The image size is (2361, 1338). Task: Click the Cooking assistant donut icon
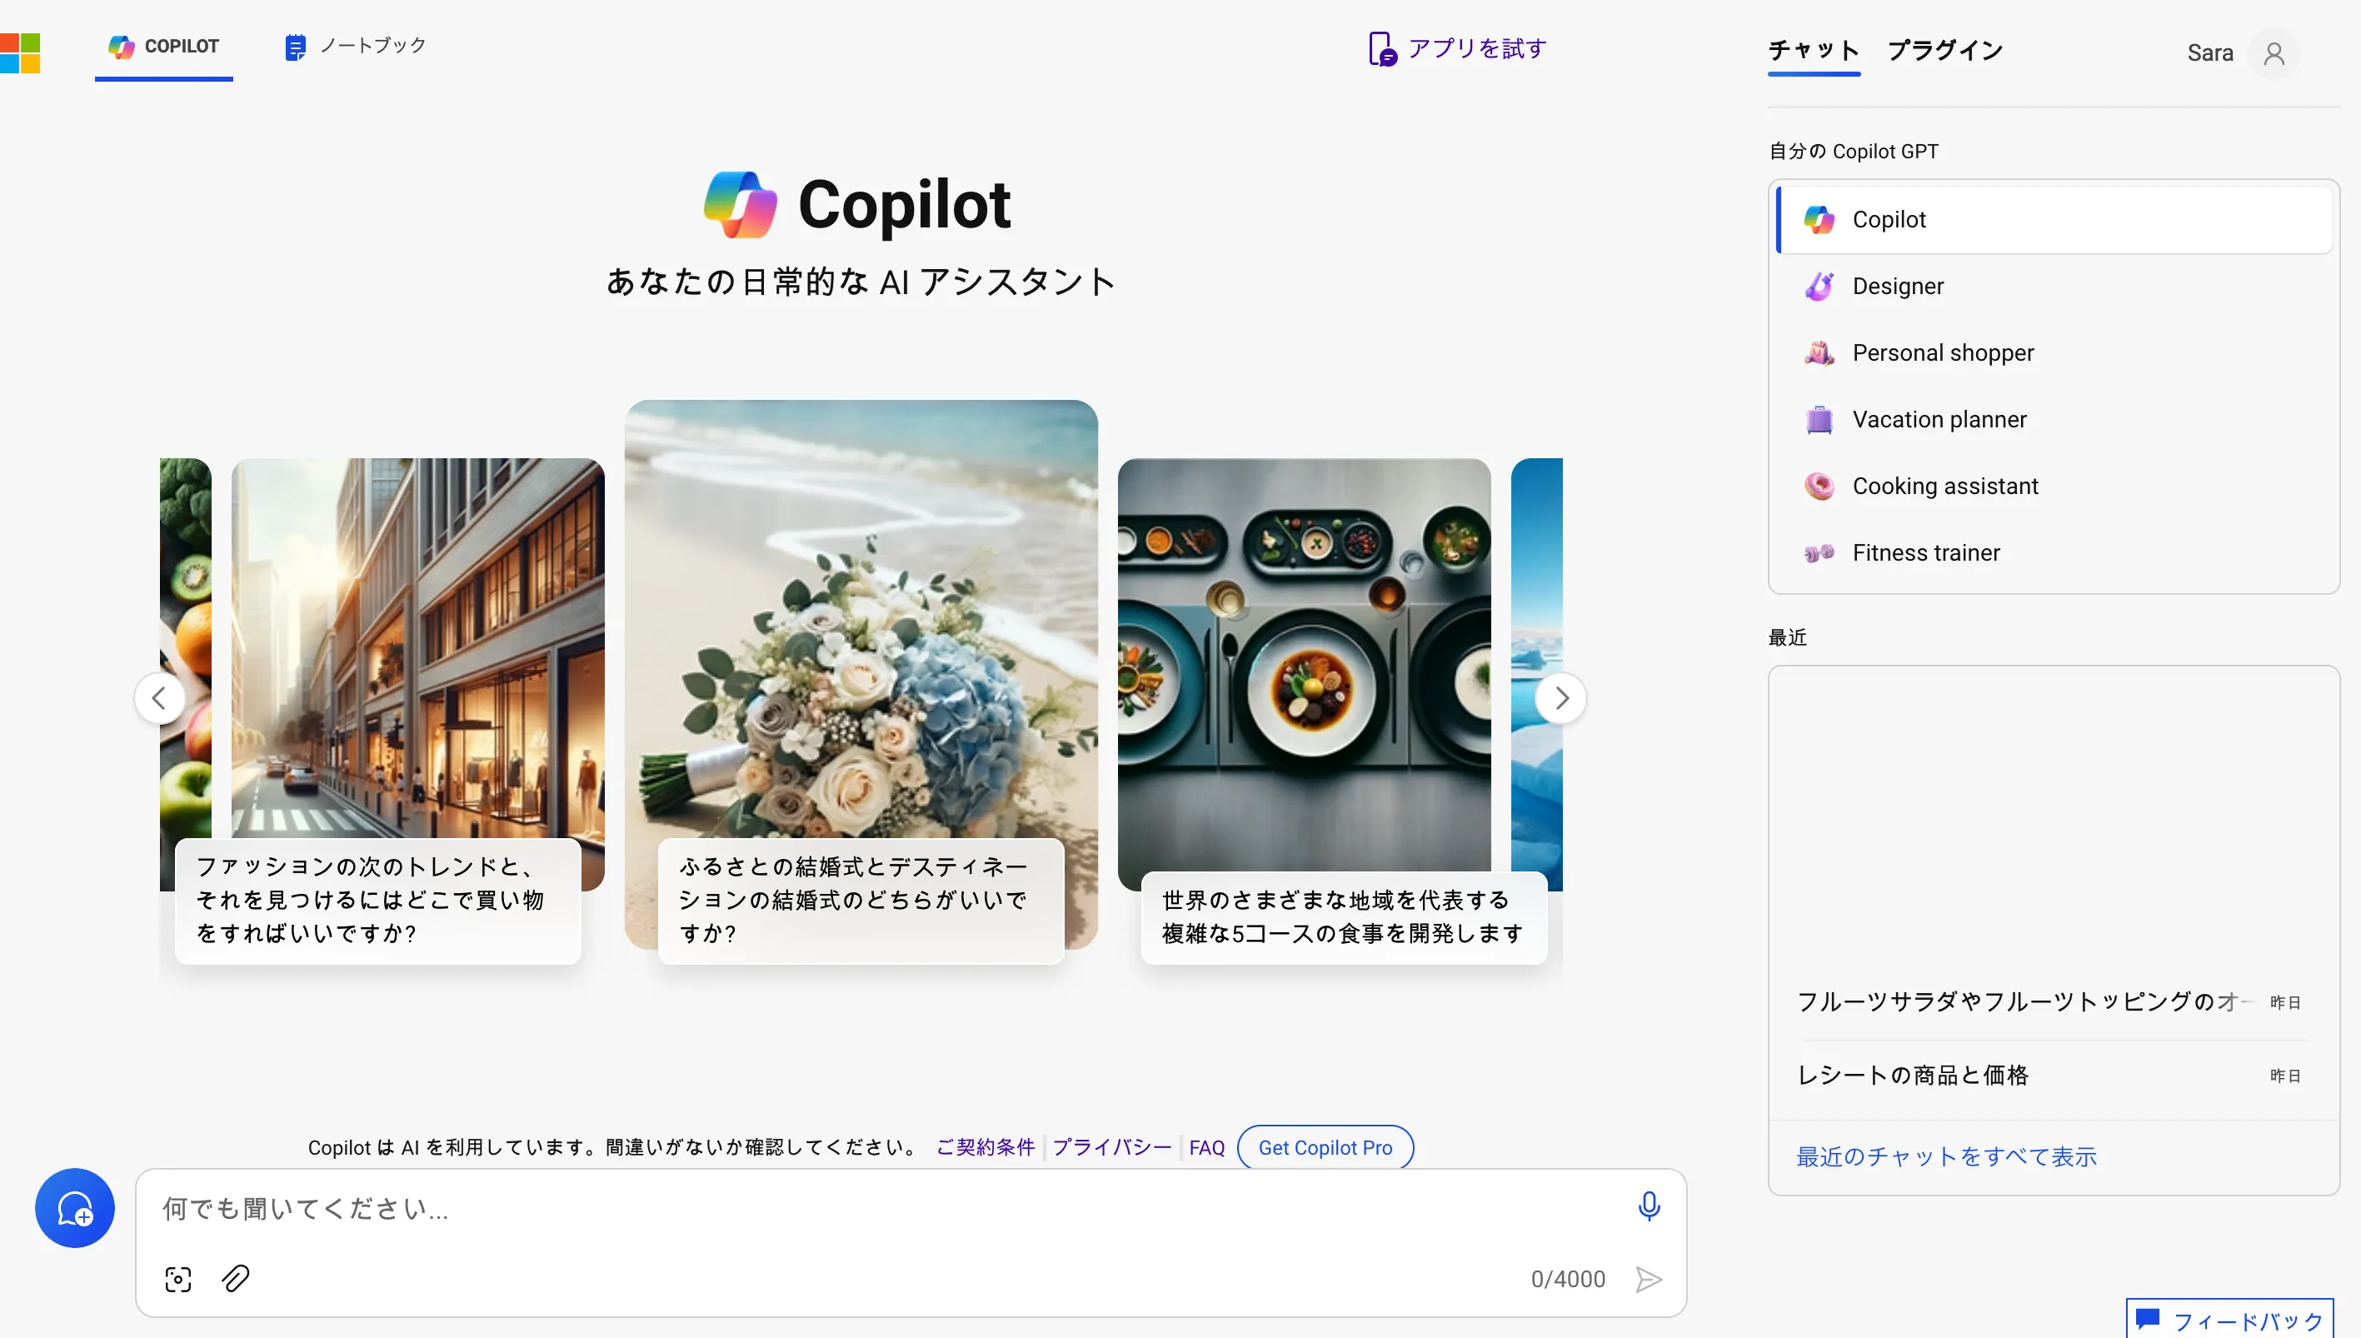(1819, 486)
